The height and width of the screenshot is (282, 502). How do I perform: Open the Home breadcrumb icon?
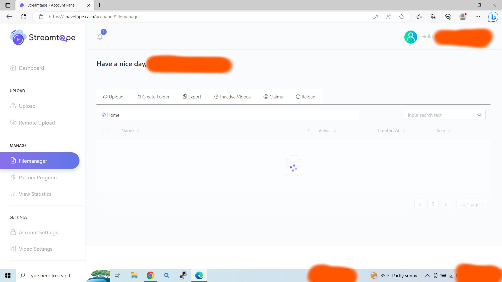pos(104,115)
